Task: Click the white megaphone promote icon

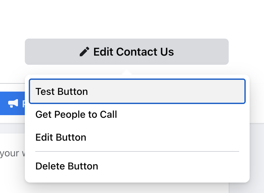Action: point(13,103)
